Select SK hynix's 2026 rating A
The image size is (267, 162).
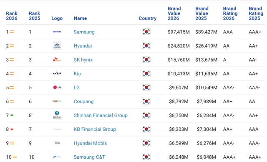point(224,60)
